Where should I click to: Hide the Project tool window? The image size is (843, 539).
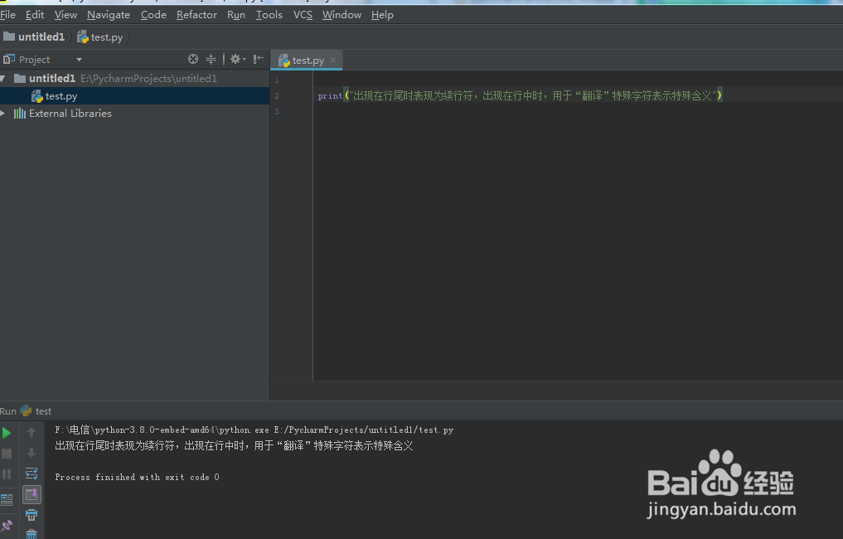tap(258, 59)
